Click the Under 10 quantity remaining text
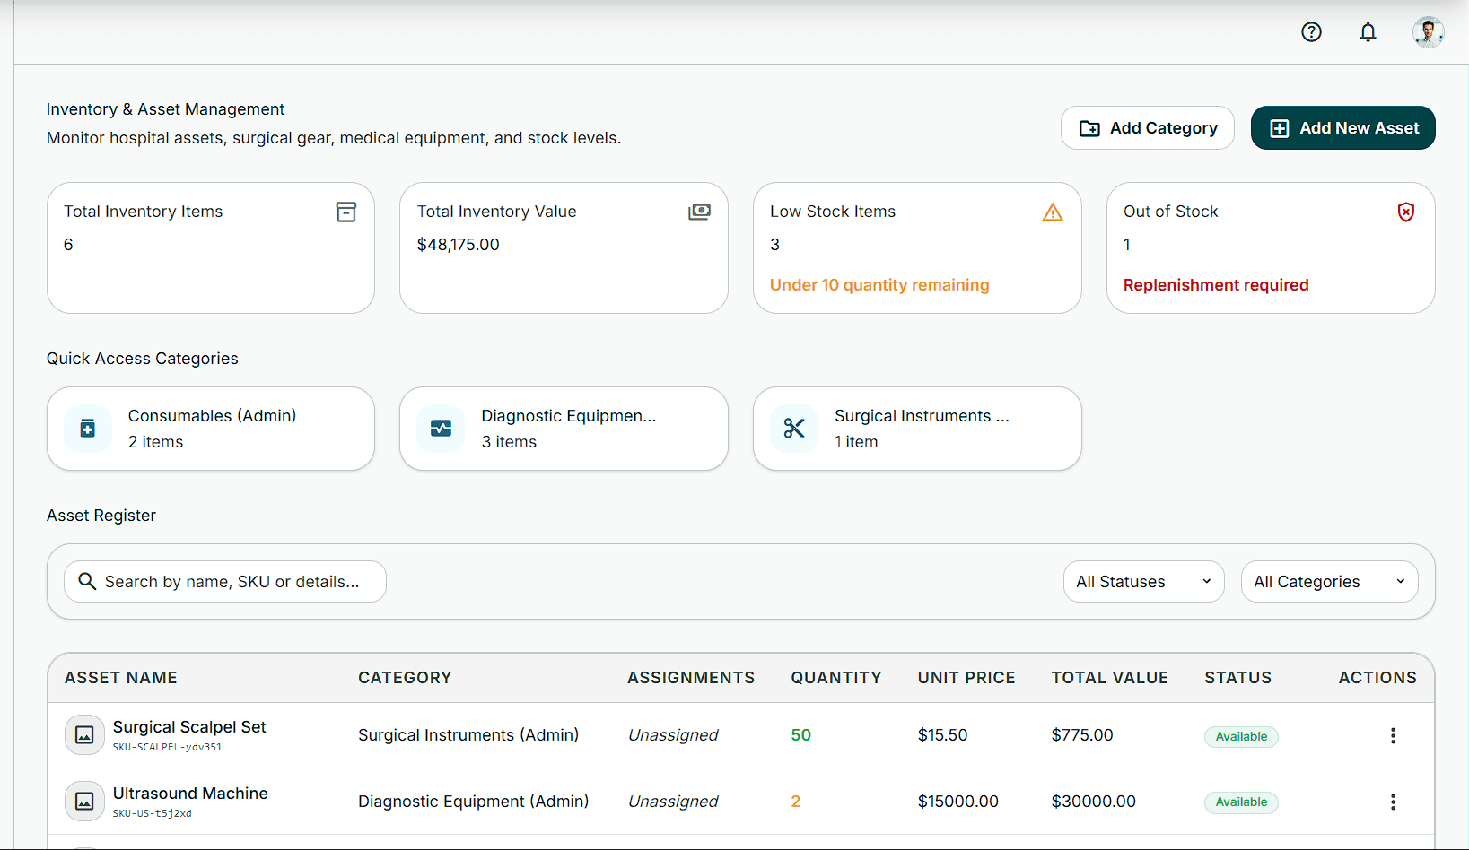 (879, 285)
